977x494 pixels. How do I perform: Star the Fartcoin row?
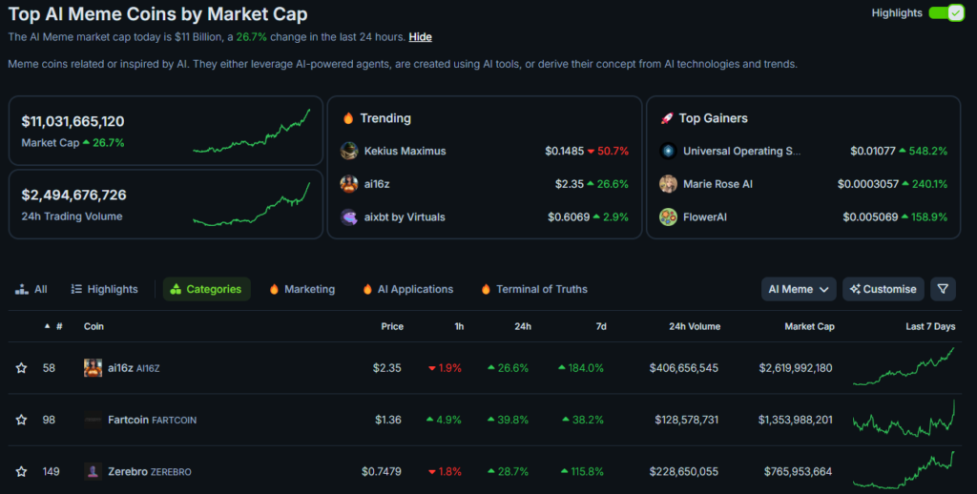(x=21, y=420)
